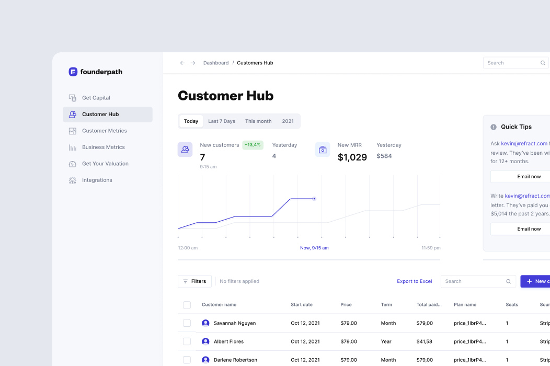Click the Plan name column header
Viewport: 550px width, 366px height.
tap(465, 305)
